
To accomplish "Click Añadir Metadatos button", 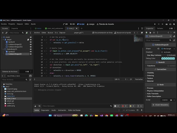I will (x=160, y=105).
